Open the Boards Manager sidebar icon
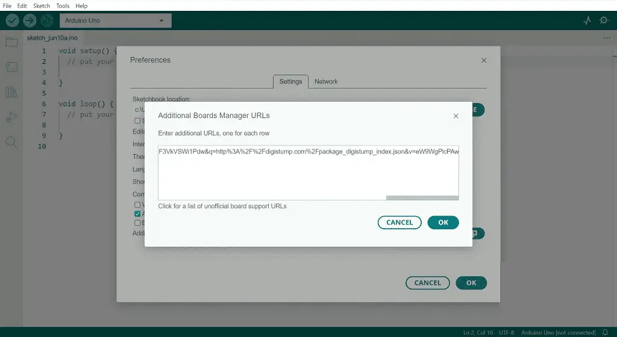 (x=11, y=67)
